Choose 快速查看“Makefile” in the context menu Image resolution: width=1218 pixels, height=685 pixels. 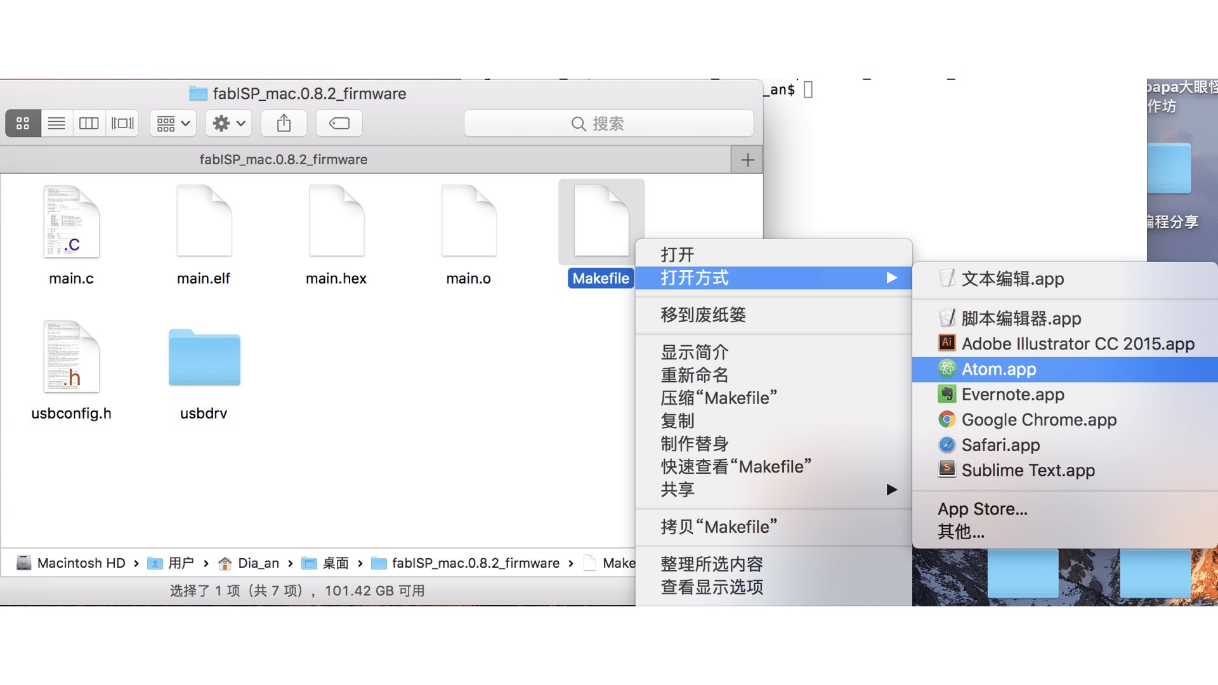[x=773, y=466]
